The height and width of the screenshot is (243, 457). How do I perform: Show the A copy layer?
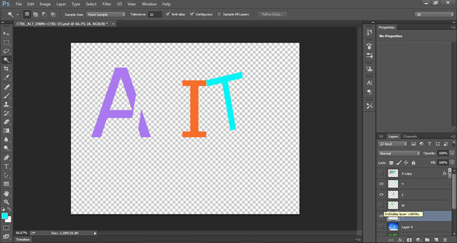coord(381,173)
